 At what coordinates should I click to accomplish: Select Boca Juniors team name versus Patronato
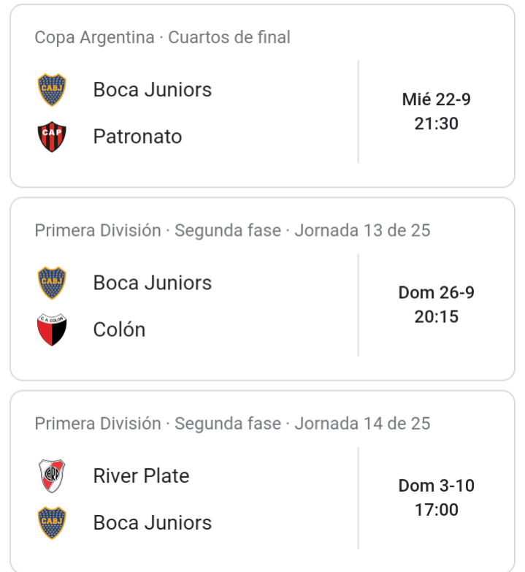(153, 90)
